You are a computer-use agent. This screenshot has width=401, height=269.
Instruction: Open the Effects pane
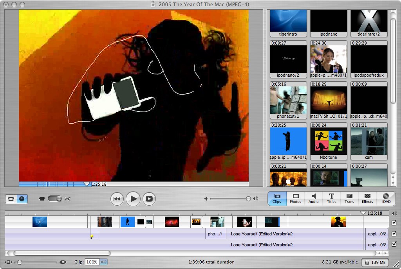(367, 199)
